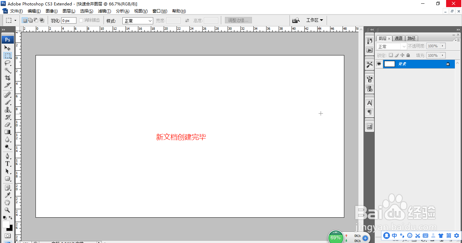The width and height of the screenshot is (462, 243).
Task: Swap foreground and background colors
Action: tap(10, 218)
